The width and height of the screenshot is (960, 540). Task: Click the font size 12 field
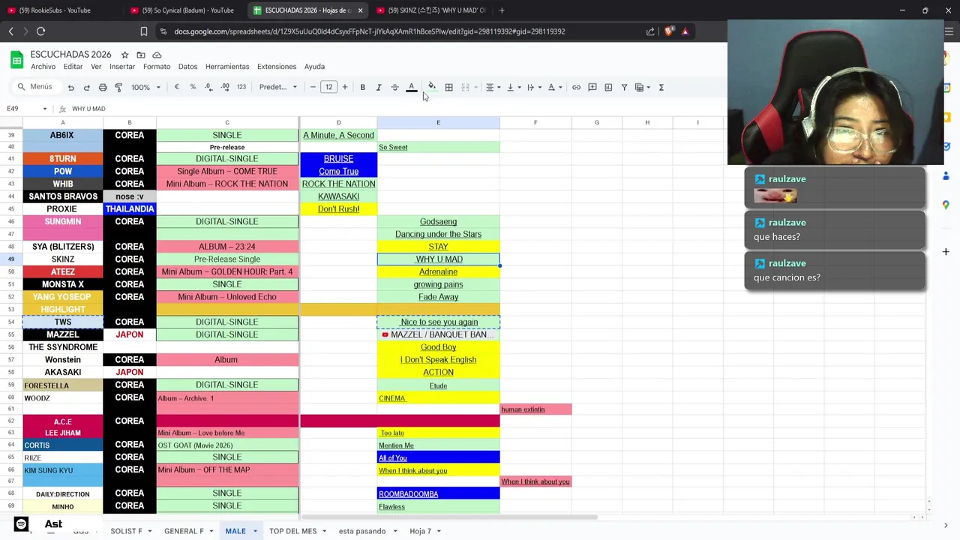pyautogui.click(x=328, y=87)
